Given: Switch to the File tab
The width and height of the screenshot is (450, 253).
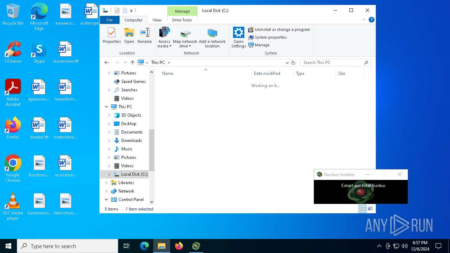Looking at the screenshot, I should click(110, 20).
